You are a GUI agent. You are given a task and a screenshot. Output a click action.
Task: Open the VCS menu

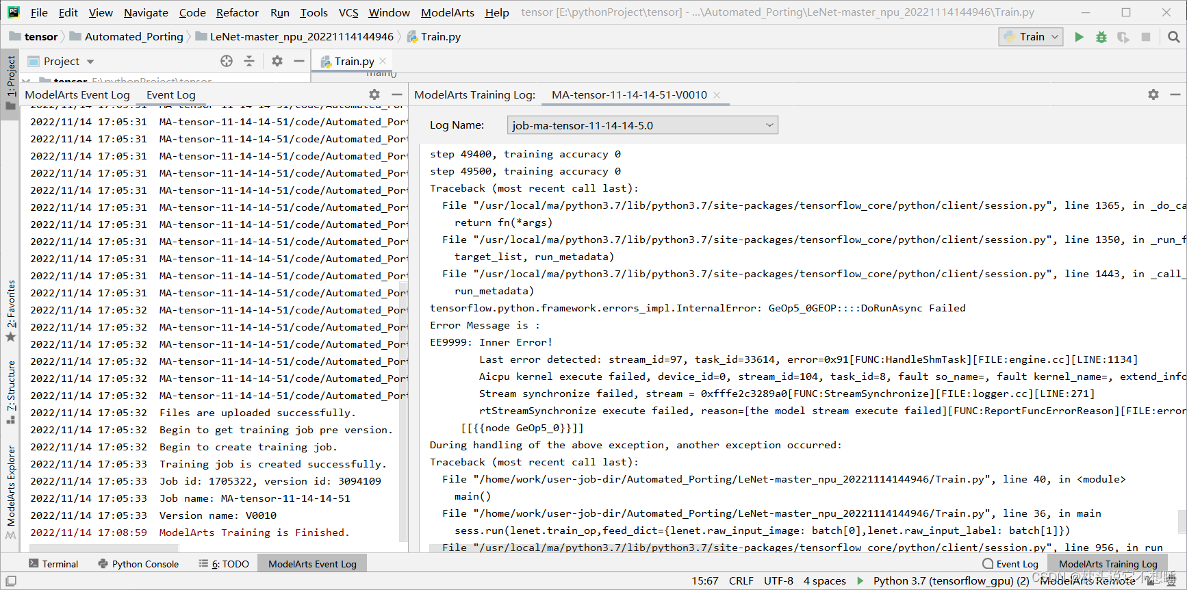[348, 12]
